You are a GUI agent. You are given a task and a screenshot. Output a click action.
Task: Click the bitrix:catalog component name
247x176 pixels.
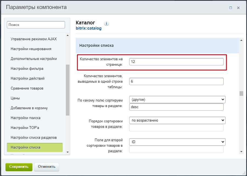[x=89, y=28]
